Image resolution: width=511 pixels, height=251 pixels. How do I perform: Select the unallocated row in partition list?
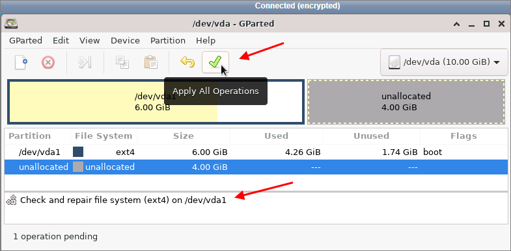coord(256,167)
